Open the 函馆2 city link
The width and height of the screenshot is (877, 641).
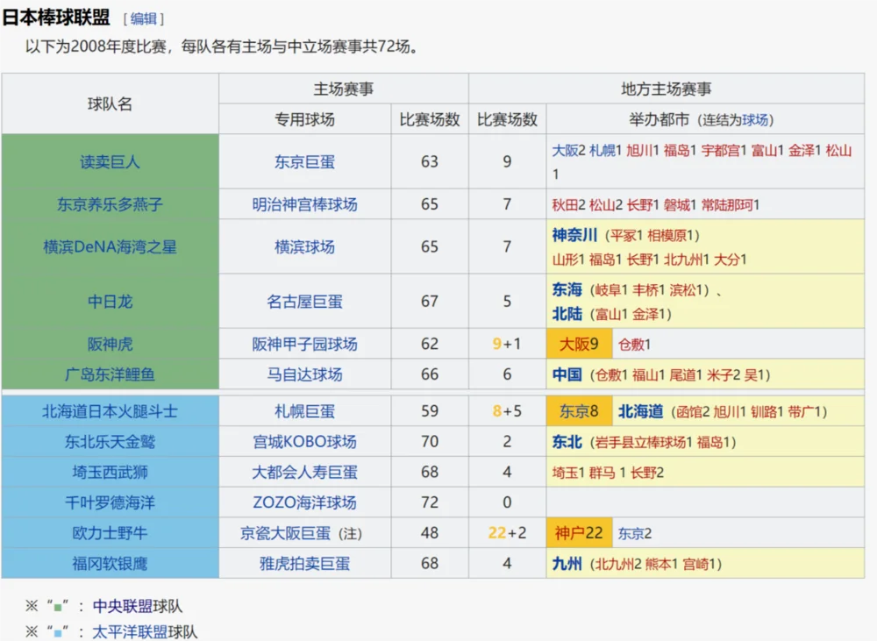click(693, 412)
